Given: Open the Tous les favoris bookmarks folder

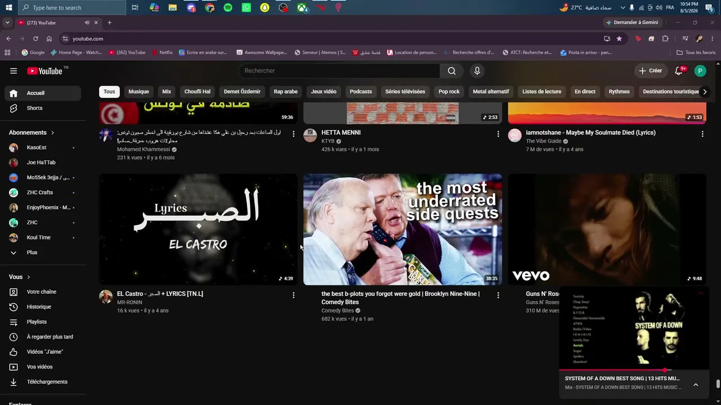Looking at the screenshot, I should coord(696,53).
